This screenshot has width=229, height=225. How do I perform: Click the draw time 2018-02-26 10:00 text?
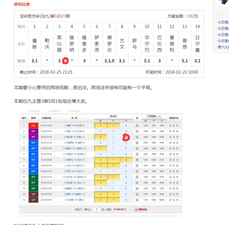[x=182, y=72]
